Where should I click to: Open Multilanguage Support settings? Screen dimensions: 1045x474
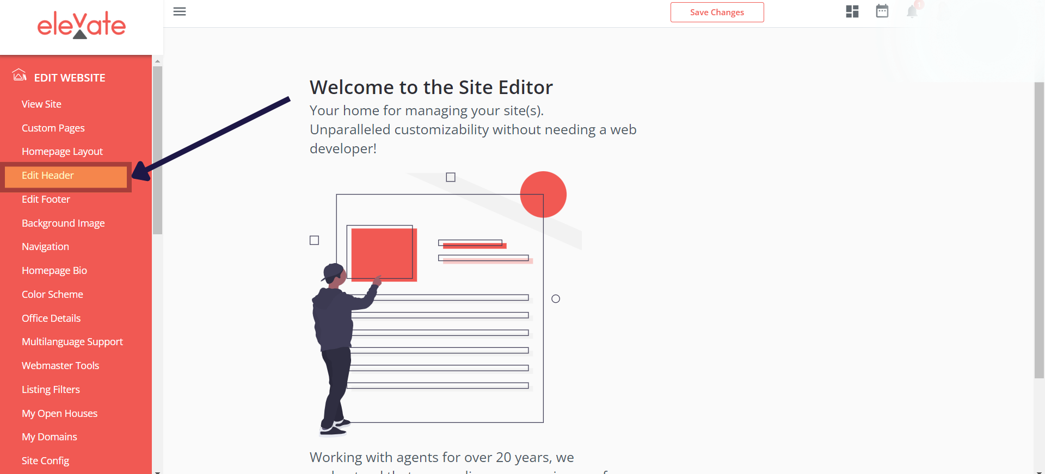[x=72, y=342]
